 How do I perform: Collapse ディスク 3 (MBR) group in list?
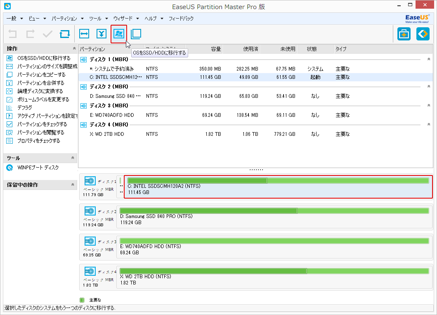(429, 105)
